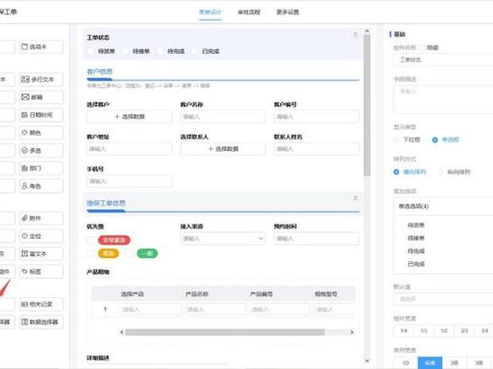This screenshot has width=493, height=369.
Task: Click 选择数据 under 选择客户
Action: (129, 116)
